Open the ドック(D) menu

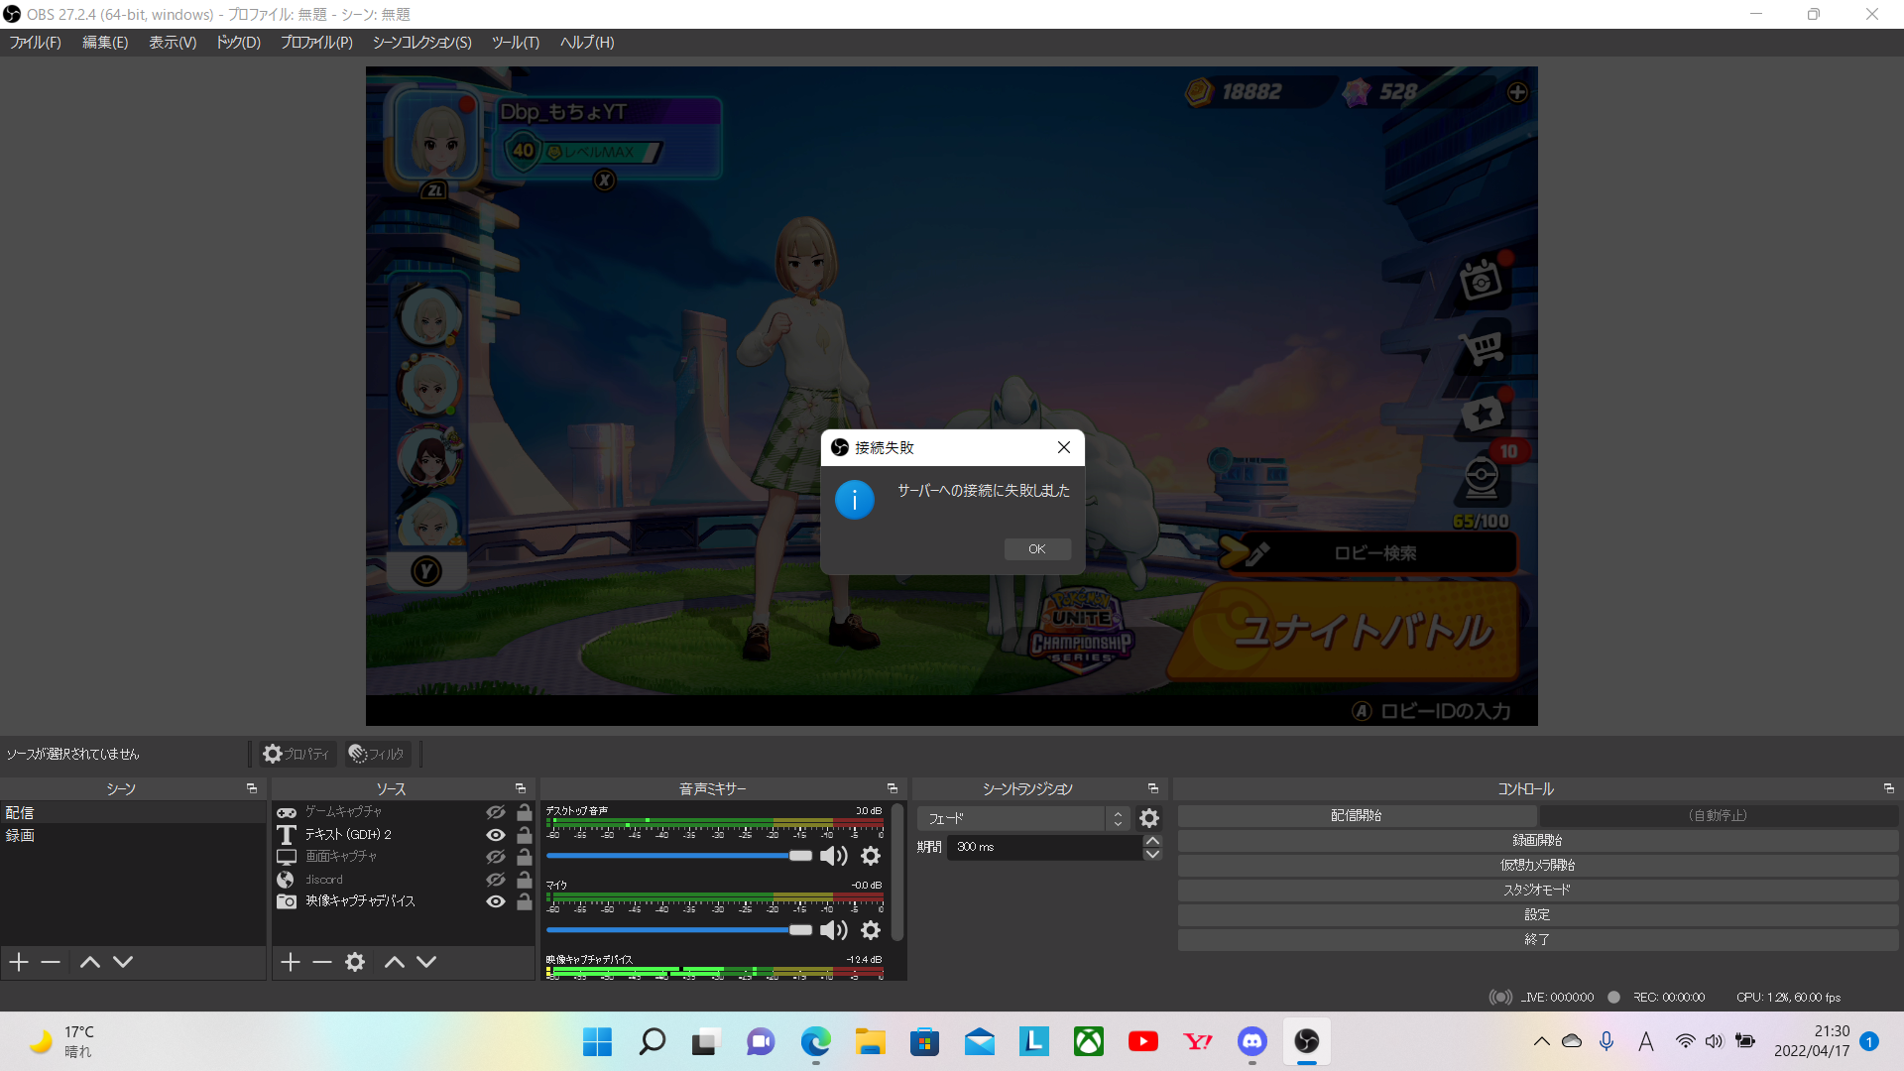pyautogui.click(x=239, y=43)
